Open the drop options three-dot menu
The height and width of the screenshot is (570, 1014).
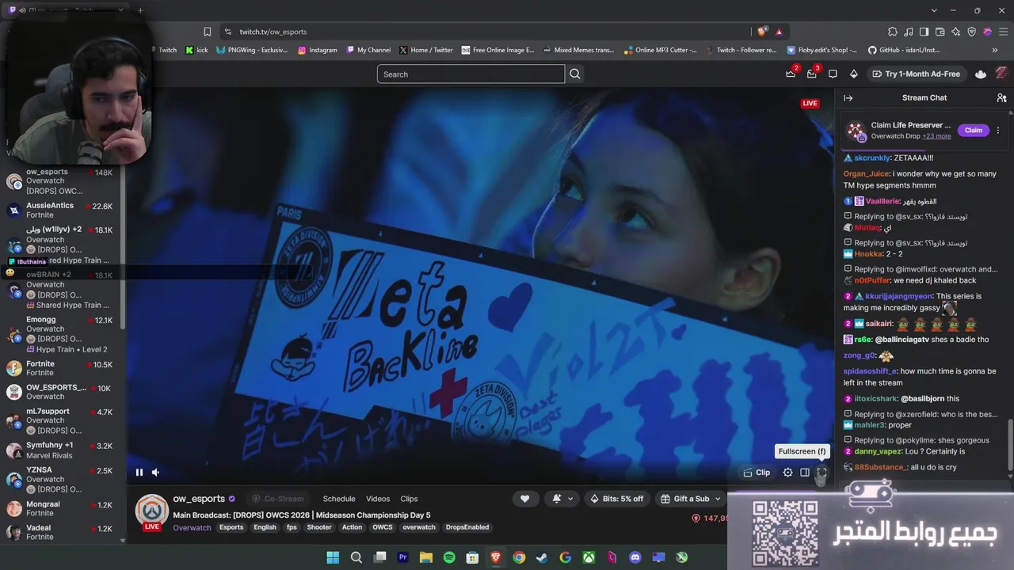[x=998, y=131]
